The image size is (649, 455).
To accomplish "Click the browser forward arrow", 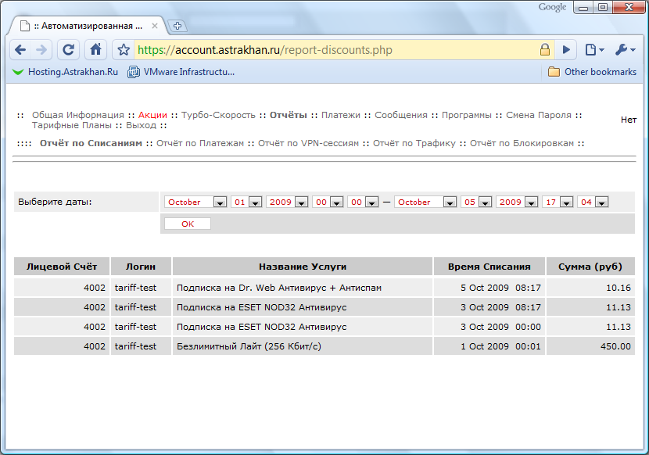I will 41,50.
